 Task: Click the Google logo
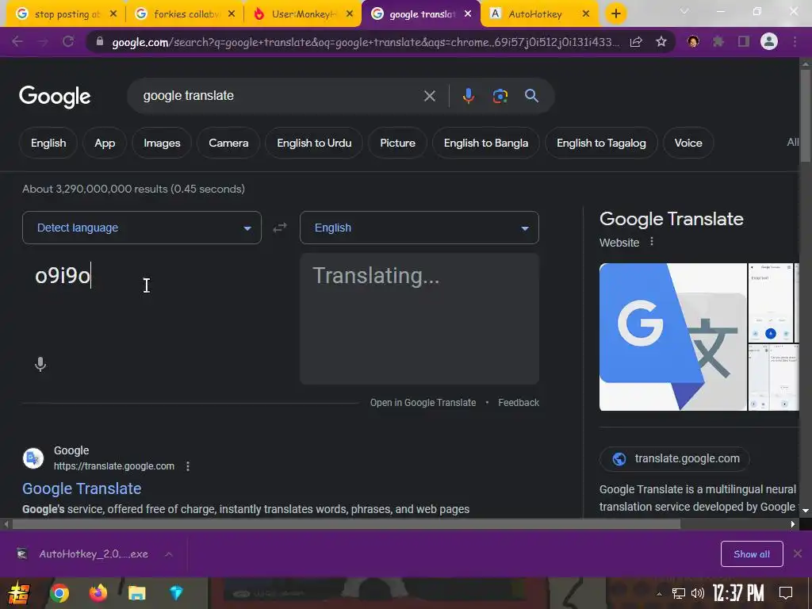click(55, 96)
